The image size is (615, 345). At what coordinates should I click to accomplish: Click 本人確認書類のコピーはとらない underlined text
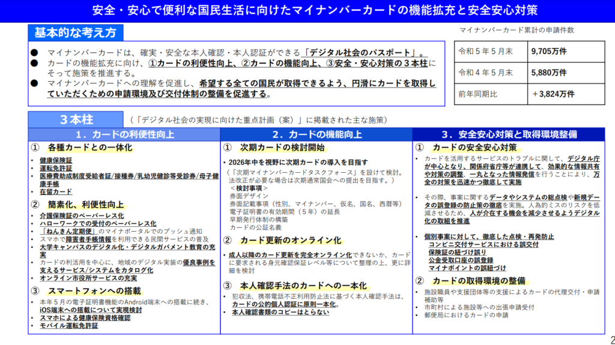[280, 312]
